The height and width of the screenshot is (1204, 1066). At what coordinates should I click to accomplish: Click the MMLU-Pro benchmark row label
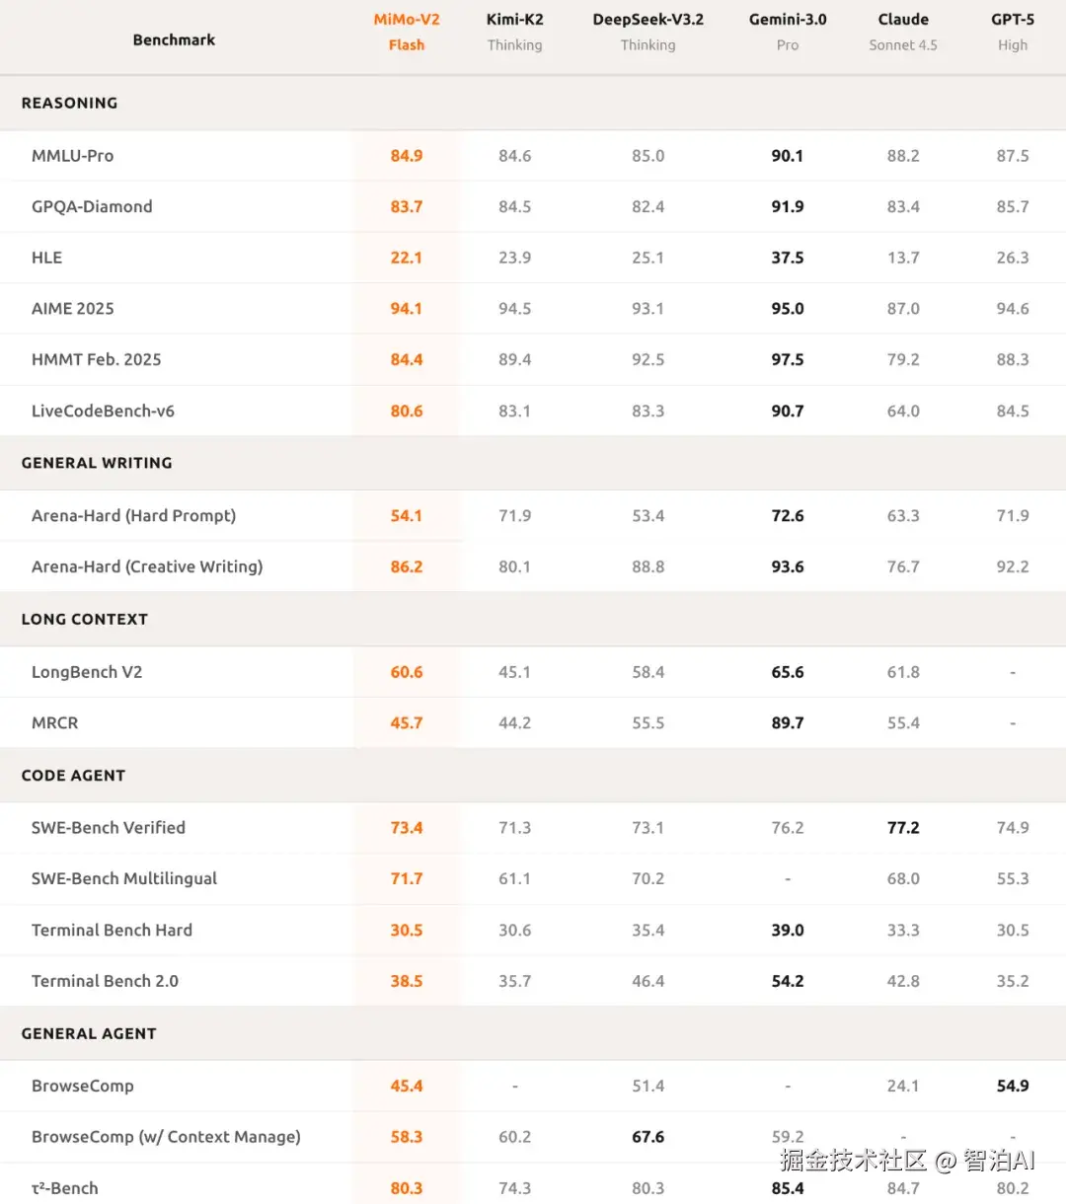(x=72, y=155)
